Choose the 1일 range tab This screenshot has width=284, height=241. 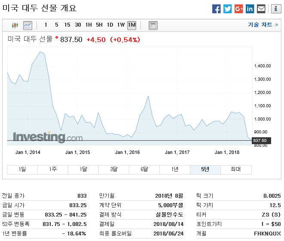coord(22,169)
